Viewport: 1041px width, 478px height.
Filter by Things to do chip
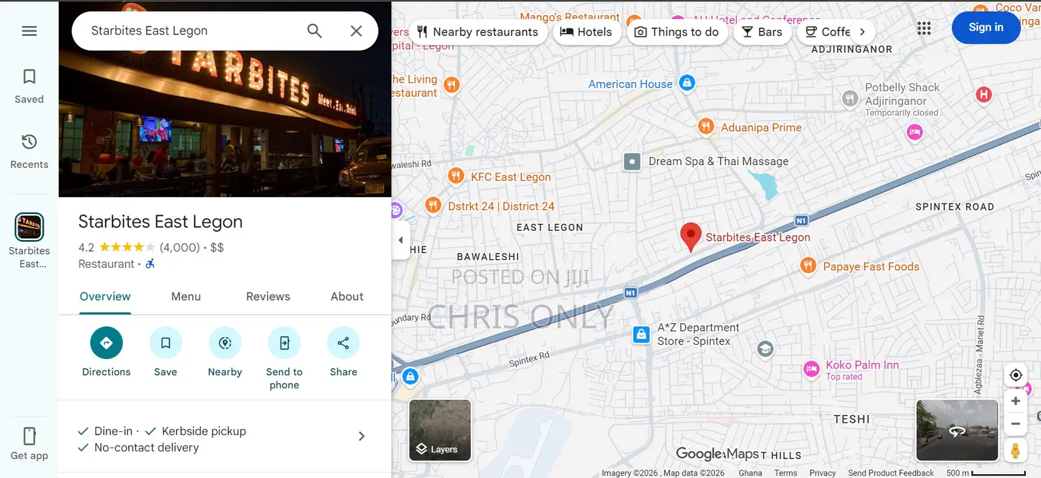pyautogui.click(x=676, y=32)
